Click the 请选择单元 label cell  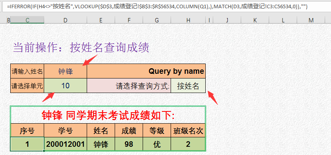tap(27, 86)
